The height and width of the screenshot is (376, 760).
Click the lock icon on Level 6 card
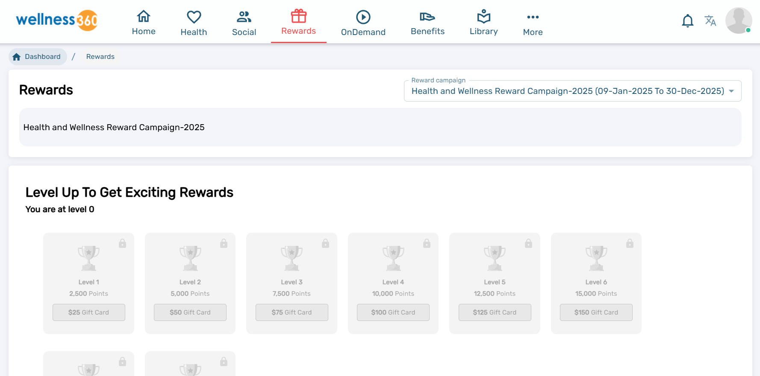630,243
